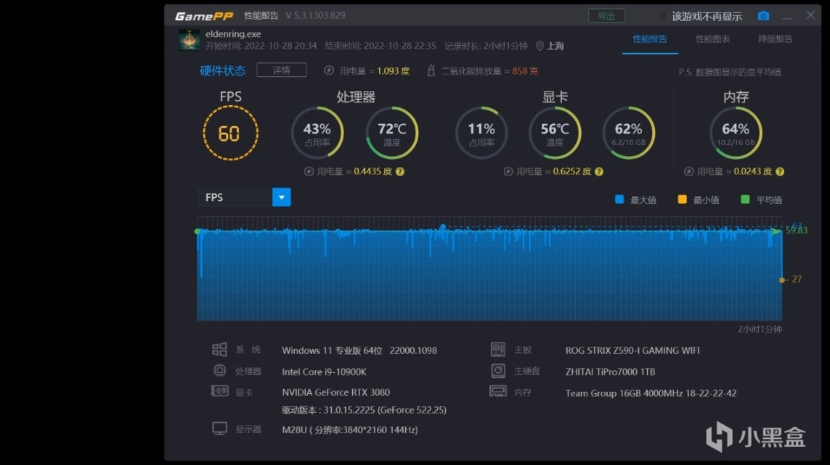830x465 pixels.
Task: Tick the 该游戏不再显示 checkbox
Action: pos(663,17)
